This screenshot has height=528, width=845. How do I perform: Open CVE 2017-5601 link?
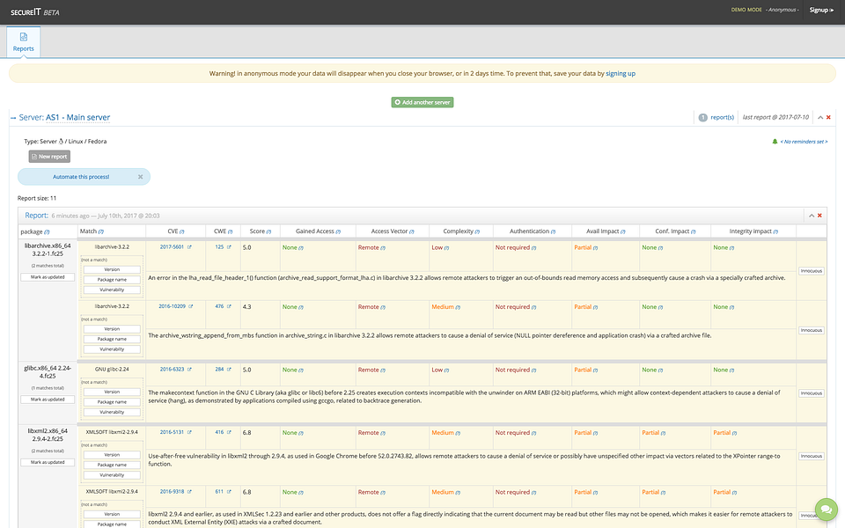coord(172,247)
